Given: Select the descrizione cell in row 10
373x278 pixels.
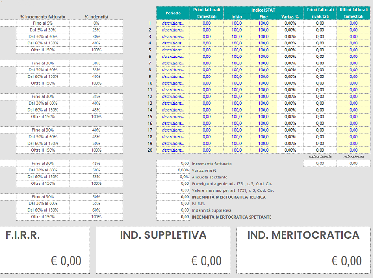Looking at the screenshot, I should click(x=173, y=83).
